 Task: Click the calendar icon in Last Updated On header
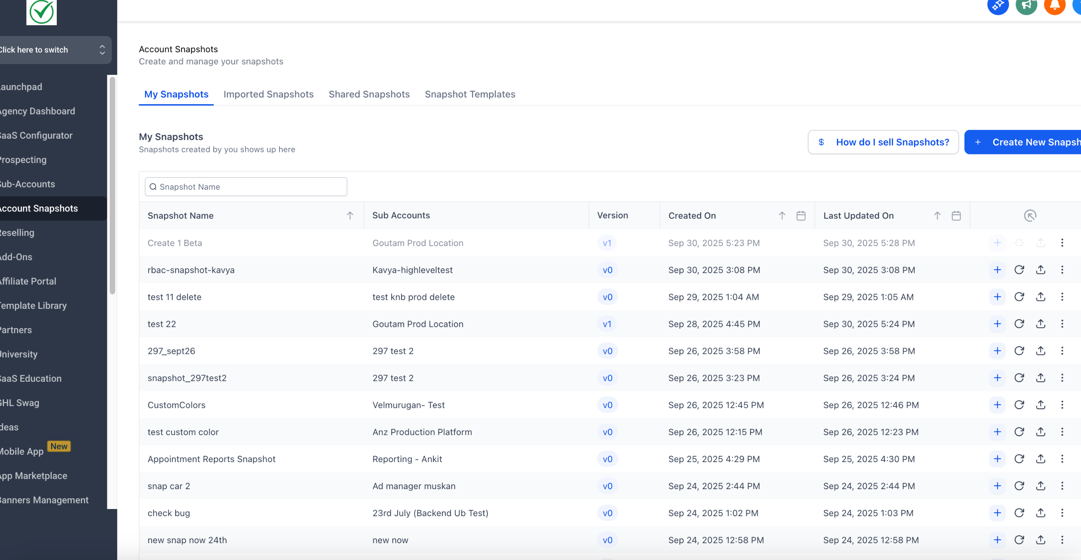tap(956, 216)
